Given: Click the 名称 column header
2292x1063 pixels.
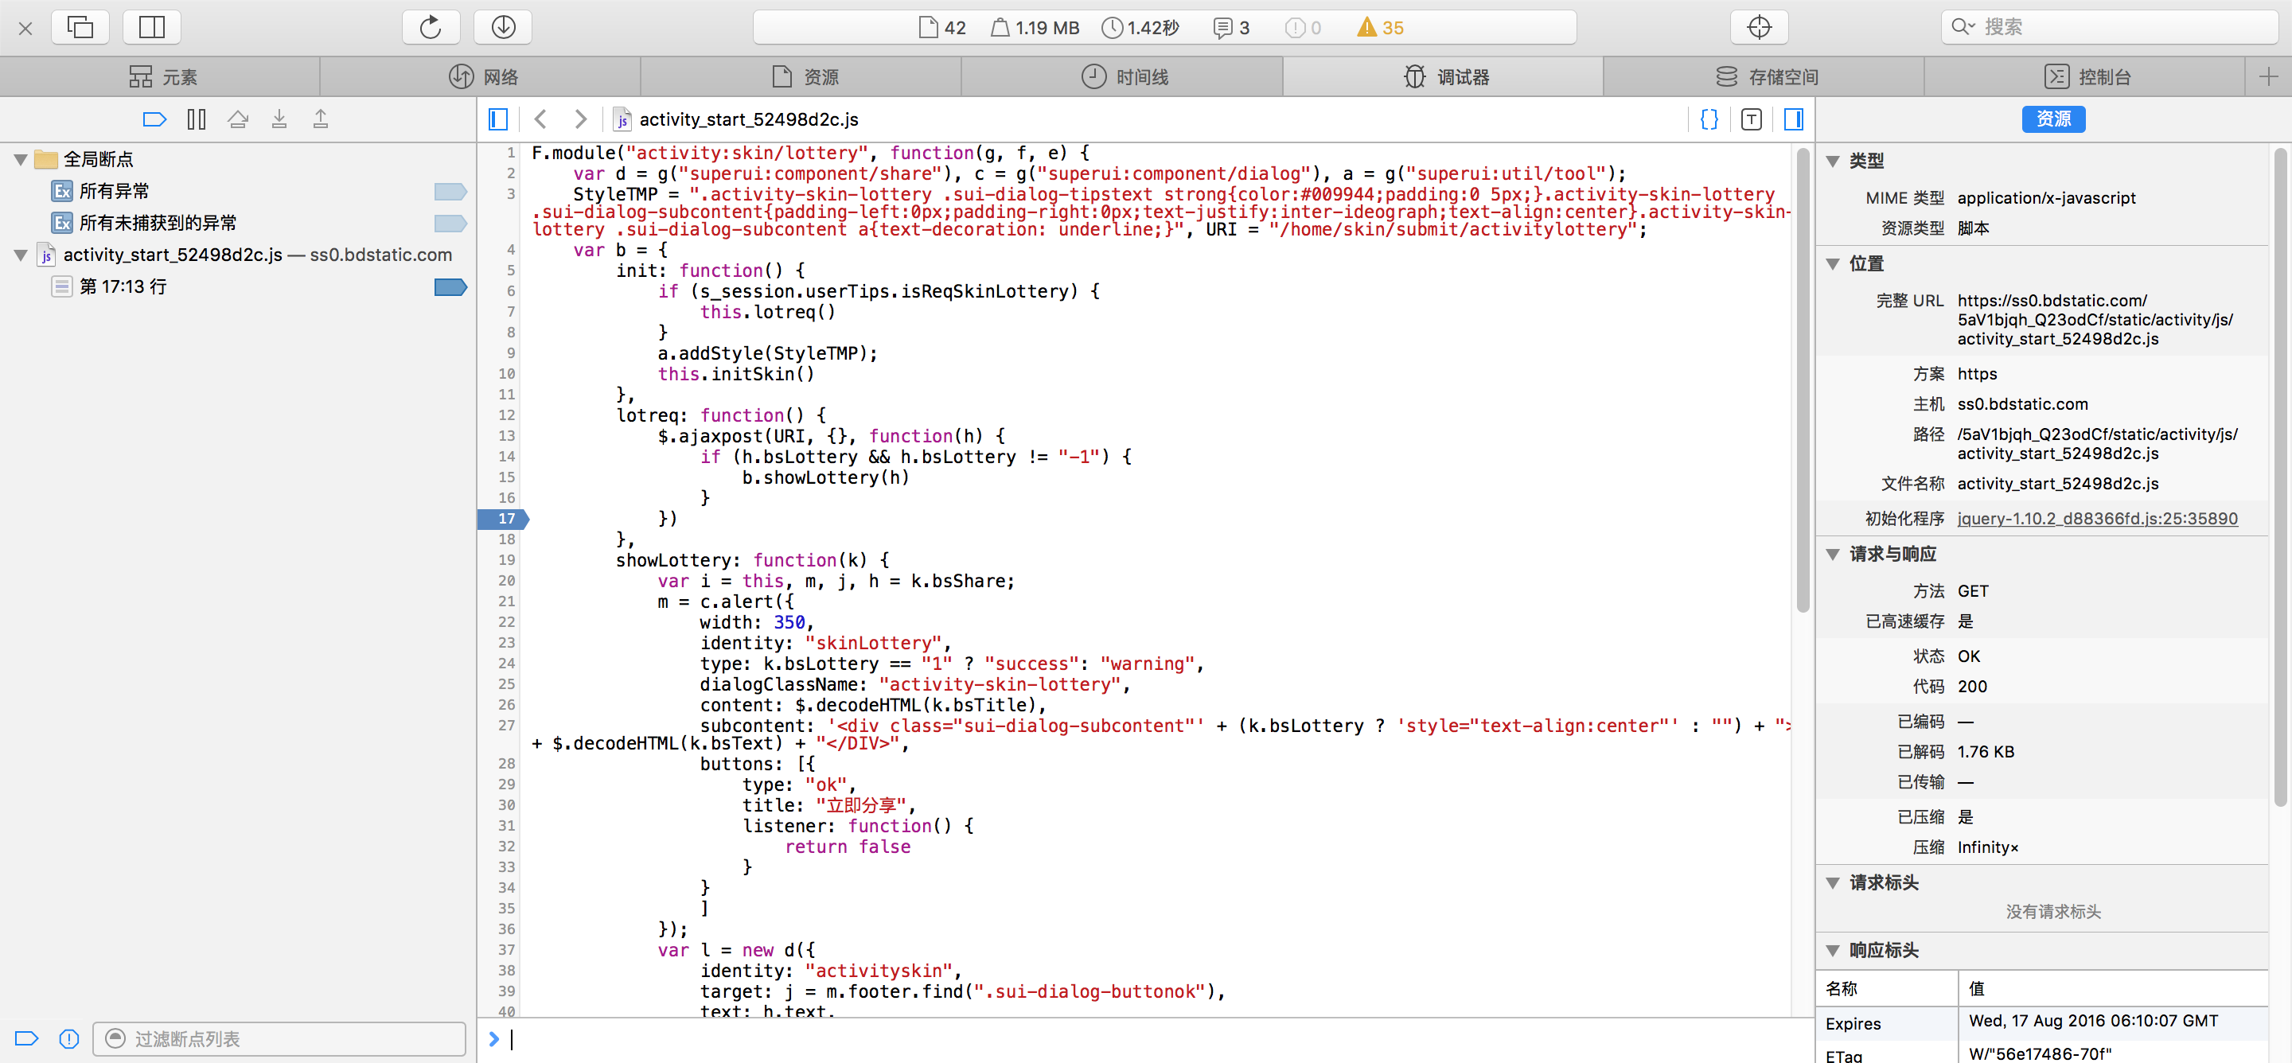Looking at the screenshot, I should click(x=1886, y=989).
